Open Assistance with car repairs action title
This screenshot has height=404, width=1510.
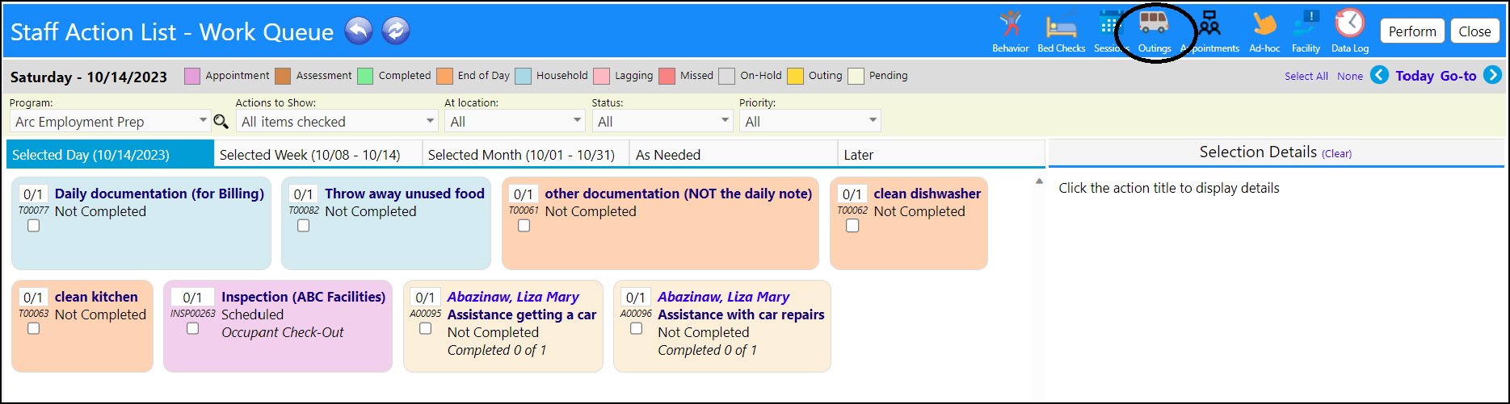tap(741, 314)
